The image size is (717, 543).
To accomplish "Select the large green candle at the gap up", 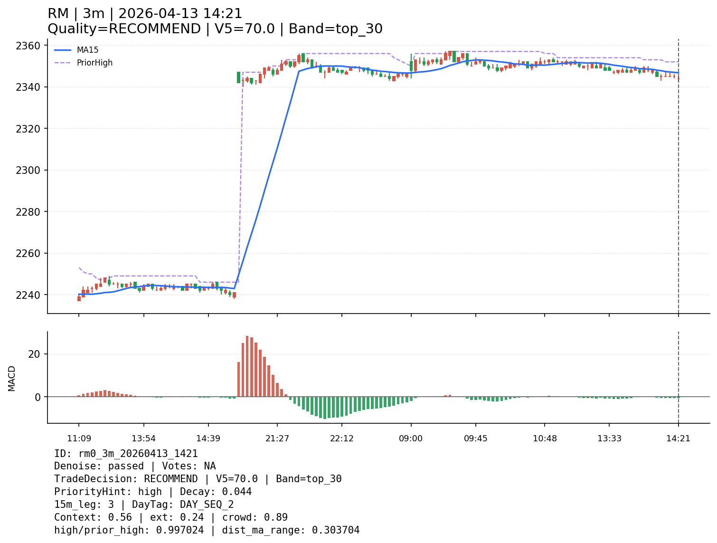I will (x=239, y=78).
